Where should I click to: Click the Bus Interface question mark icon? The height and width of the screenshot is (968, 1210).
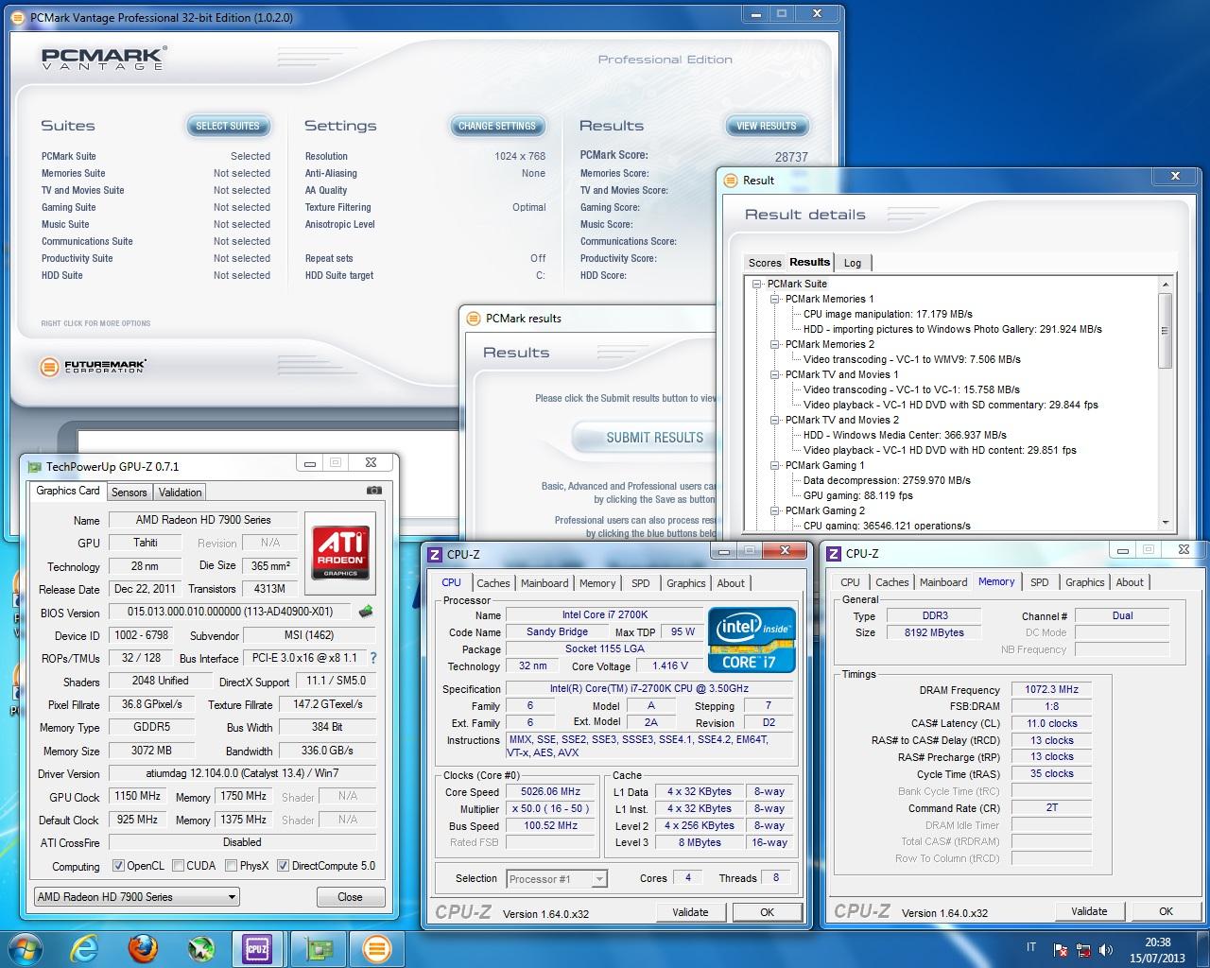click(x=372, y=658)
